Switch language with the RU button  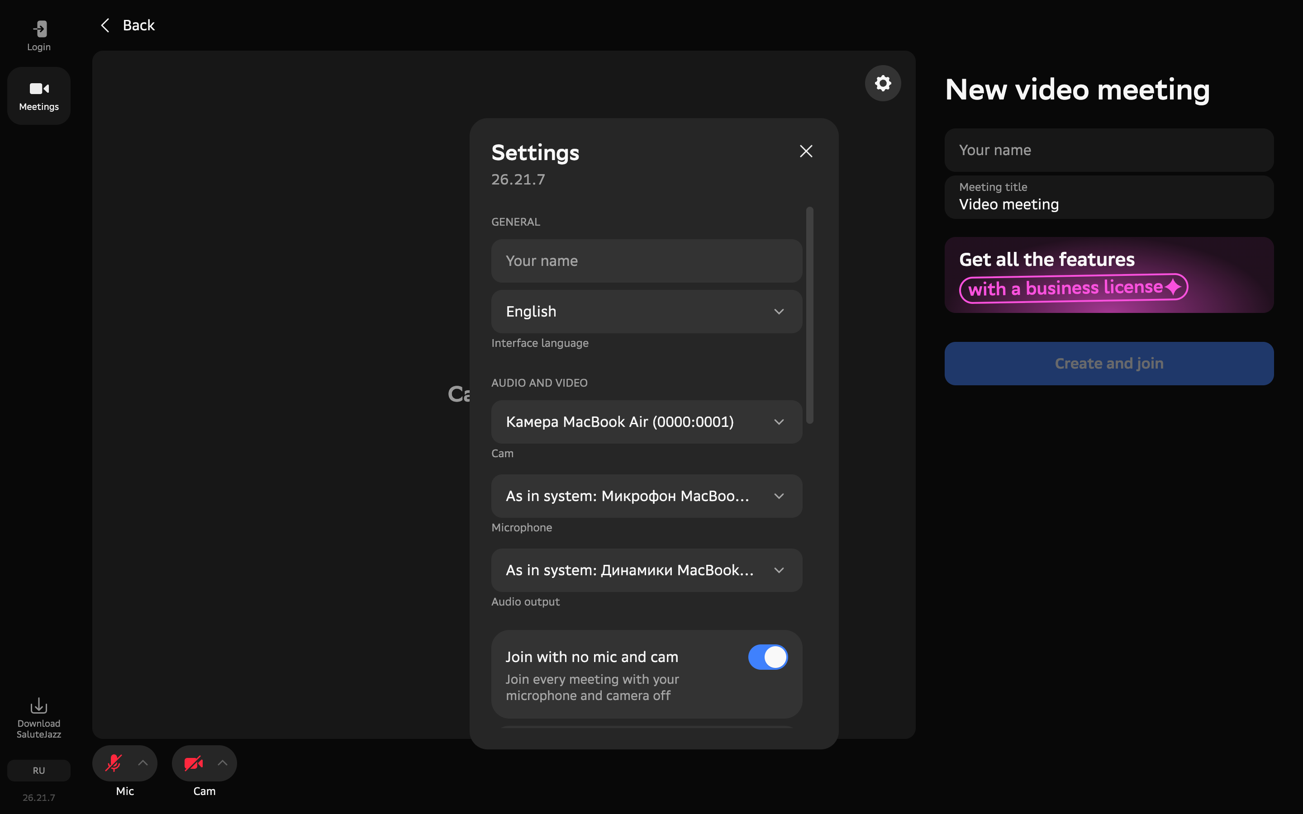click(x=39, y=771)
